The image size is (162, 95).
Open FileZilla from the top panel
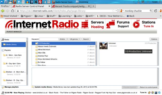pyautogui.click(x=40, y=2)
